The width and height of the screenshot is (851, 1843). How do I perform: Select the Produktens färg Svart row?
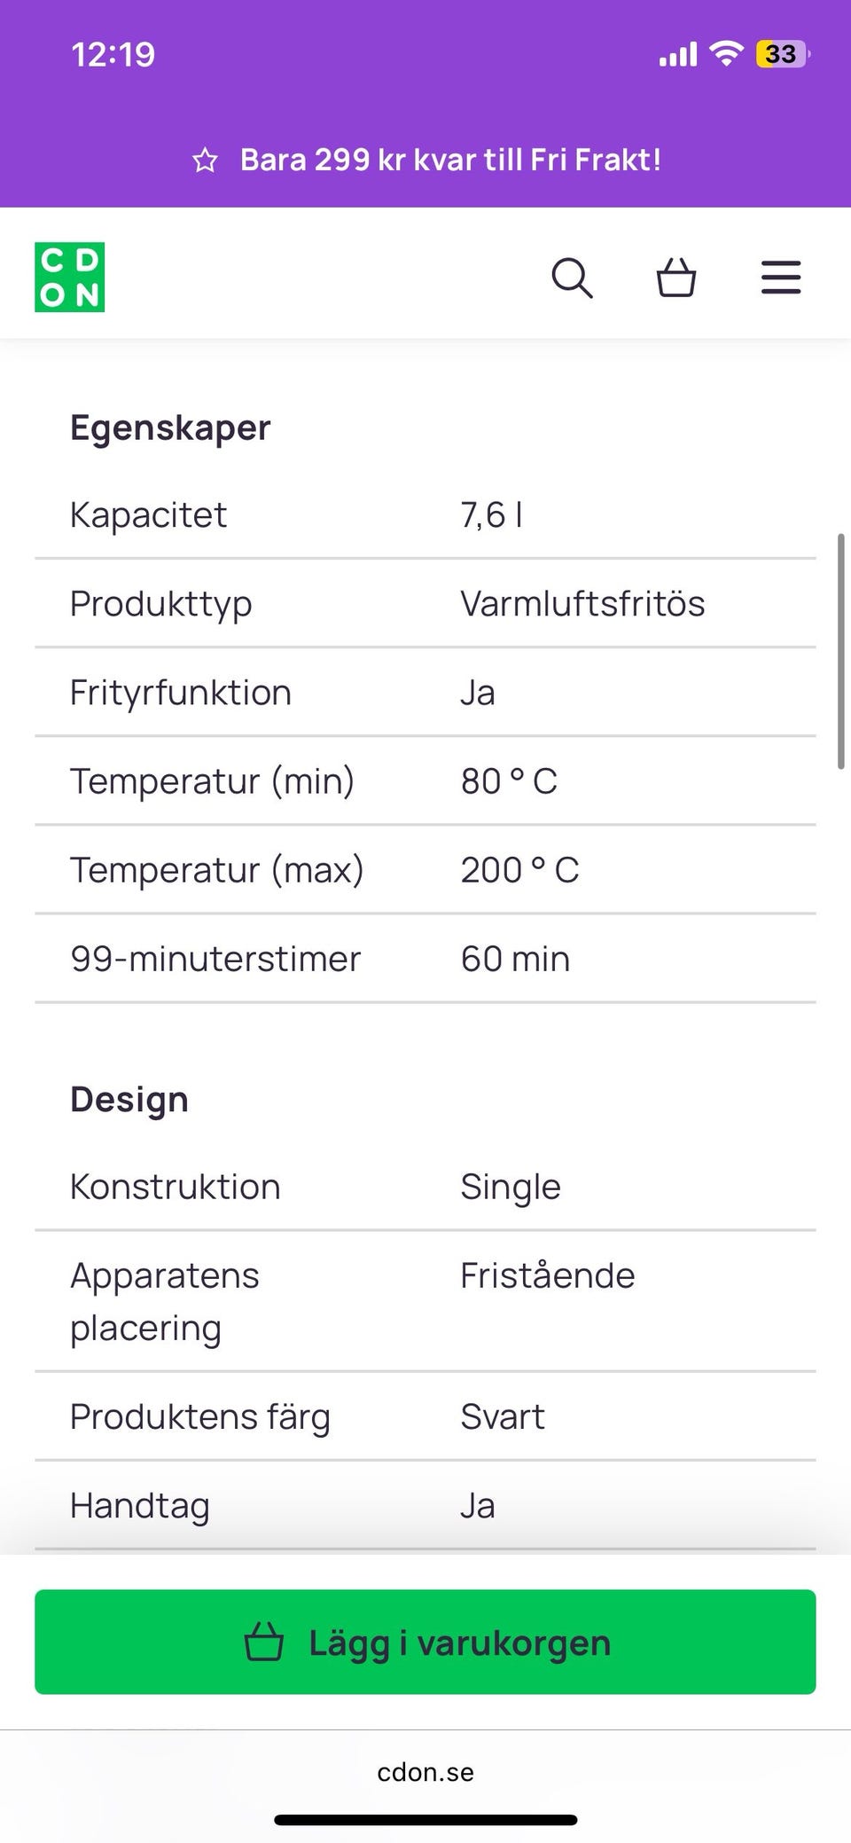(425, 1416)
